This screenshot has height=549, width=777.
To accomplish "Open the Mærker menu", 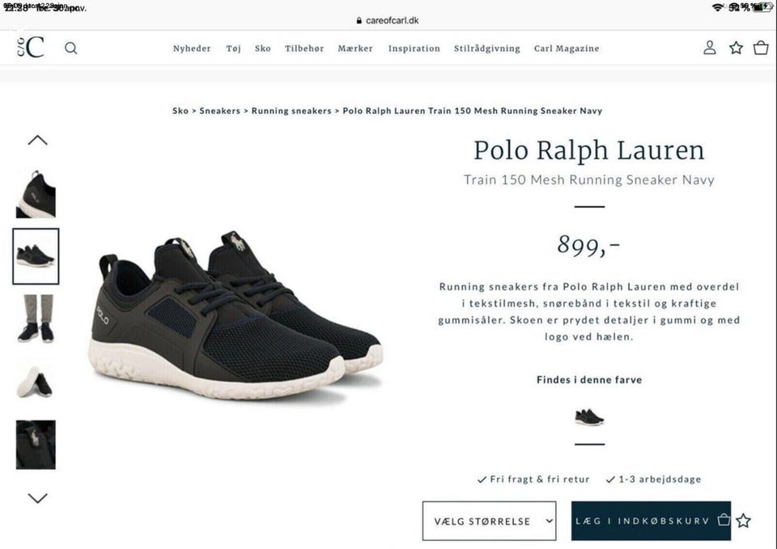I will pos(355,49).
